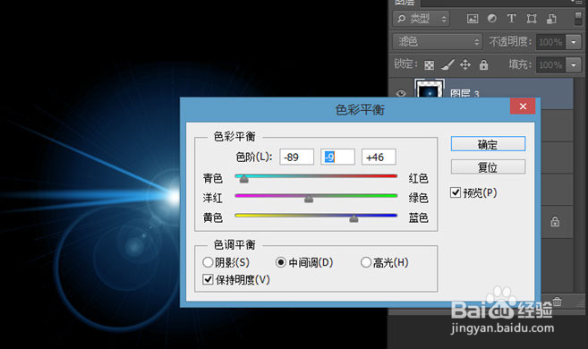
Task: Select the 阴影(S) shadows radio button
Action: (x=208, y=262)
